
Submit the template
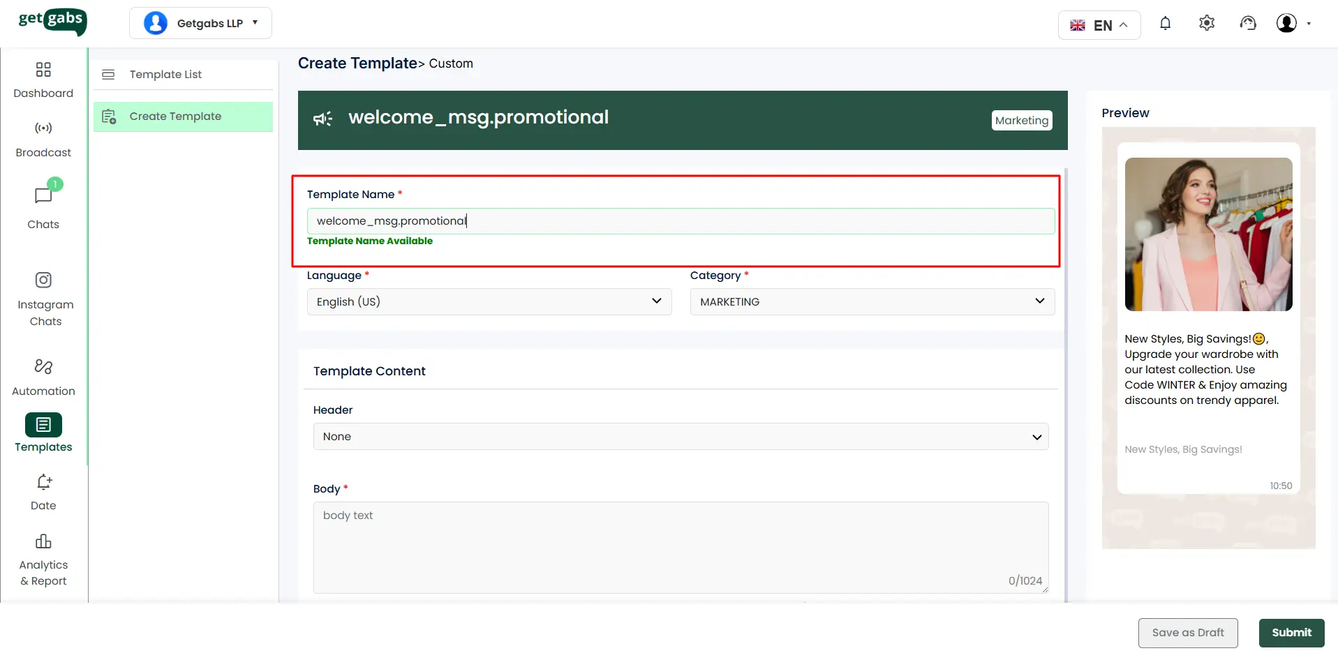1291,633
